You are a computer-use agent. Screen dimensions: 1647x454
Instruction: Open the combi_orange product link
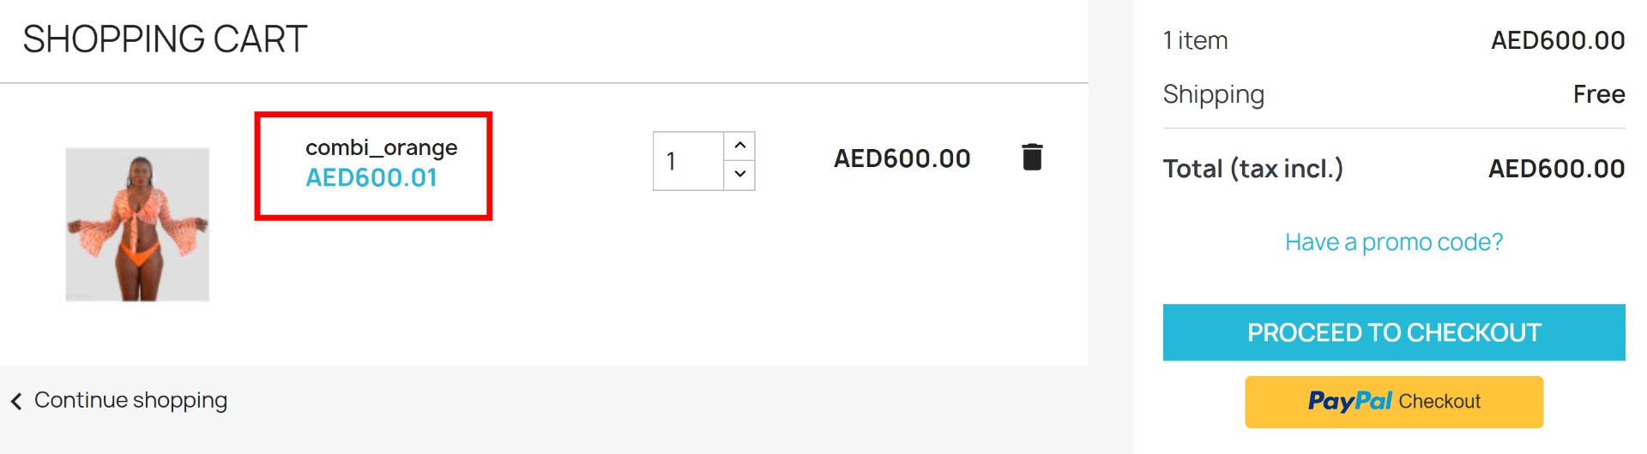pos(381,147)
